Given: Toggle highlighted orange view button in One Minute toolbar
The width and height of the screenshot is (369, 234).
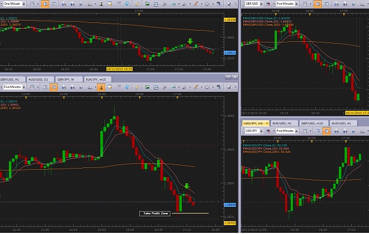Looking at the screenshot, I should pos(45,4).
